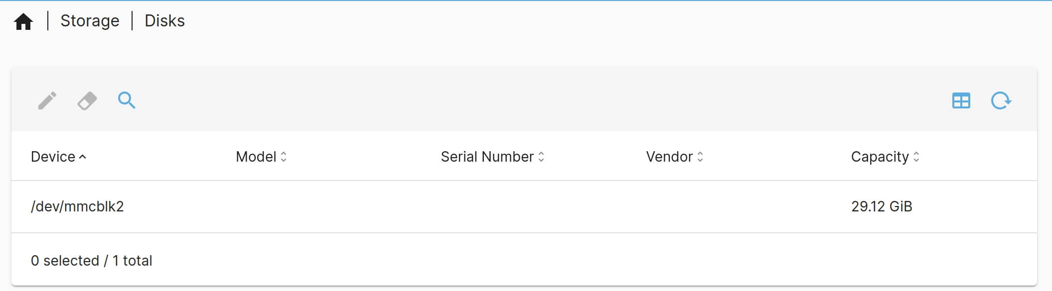Toggle sorting on the Vendor column
The image size is (1052, 291).
pos(701,157)
